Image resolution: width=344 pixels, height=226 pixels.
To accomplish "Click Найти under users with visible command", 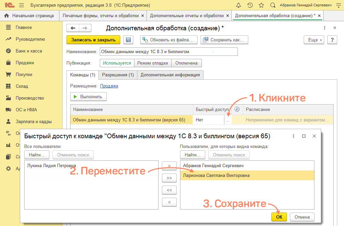I will click(x=192, y=155).
